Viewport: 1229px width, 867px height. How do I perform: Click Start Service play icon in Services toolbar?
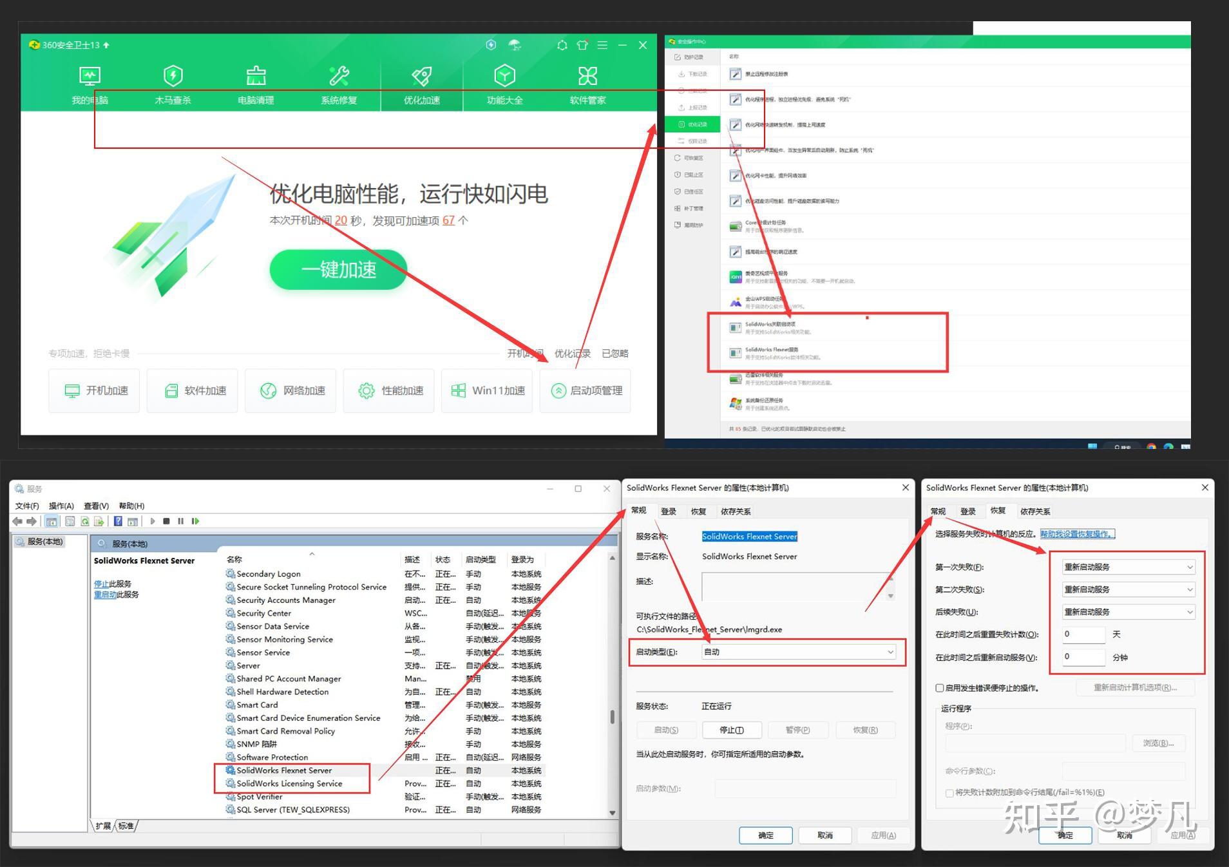pos(153,521)
